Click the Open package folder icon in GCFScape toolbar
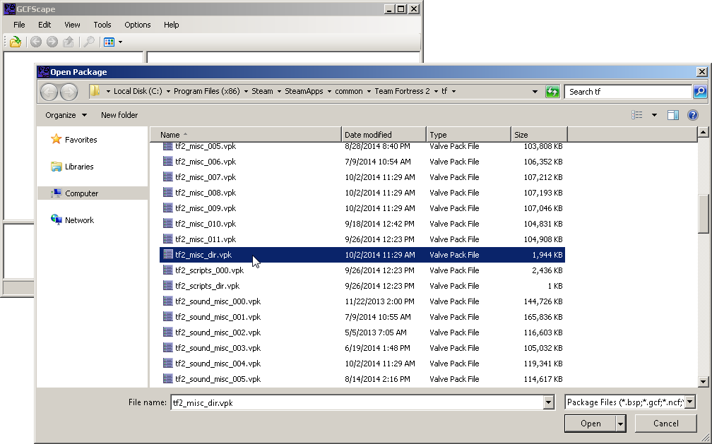This screenshot has width=712, height=444. tap(15, 42)
